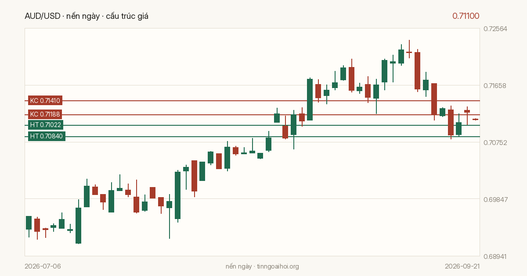Screen dimensions: 527x276
Task: Click the 0.72564 price axis label
Action: click(x=495, y=29)
